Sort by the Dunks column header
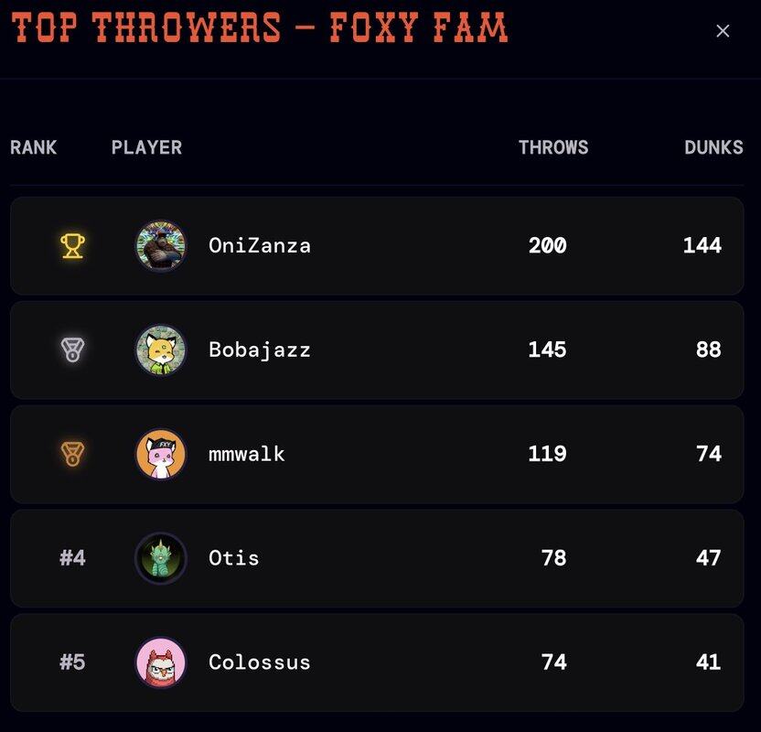This screenshot has height=732, width=761. 713,147
